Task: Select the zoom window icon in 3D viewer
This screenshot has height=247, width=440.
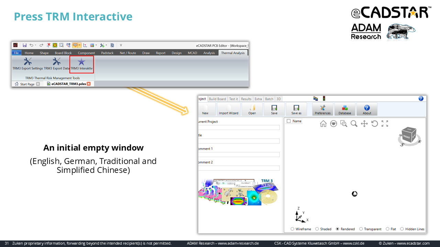Action: click(344, 123)
